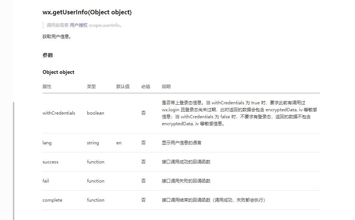
Task: Click the function type in success row
Action: click(95, 162)
